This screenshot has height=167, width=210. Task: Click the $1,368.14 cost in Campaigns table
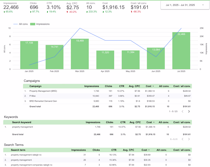(x=150, y=91)
